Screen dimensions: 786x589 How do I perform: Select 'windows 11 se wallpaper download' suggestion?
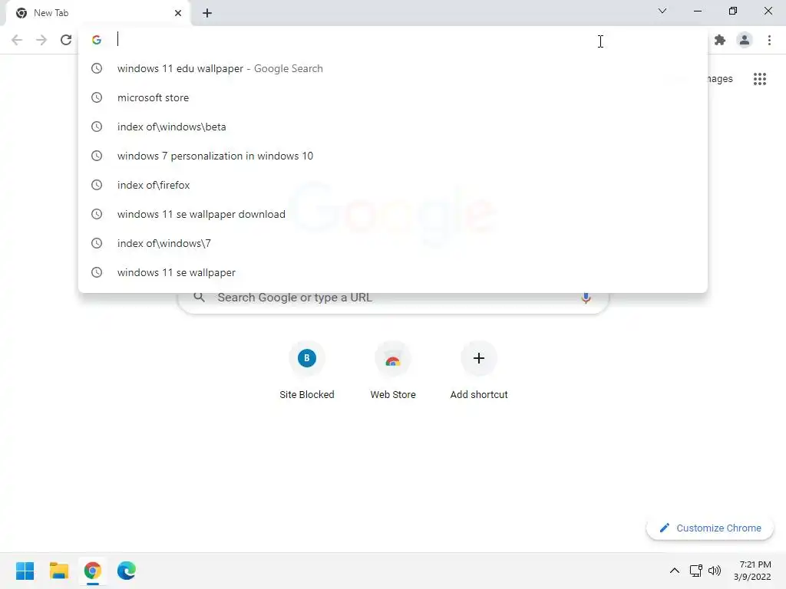pyautogui.click(x=393, y=214)
